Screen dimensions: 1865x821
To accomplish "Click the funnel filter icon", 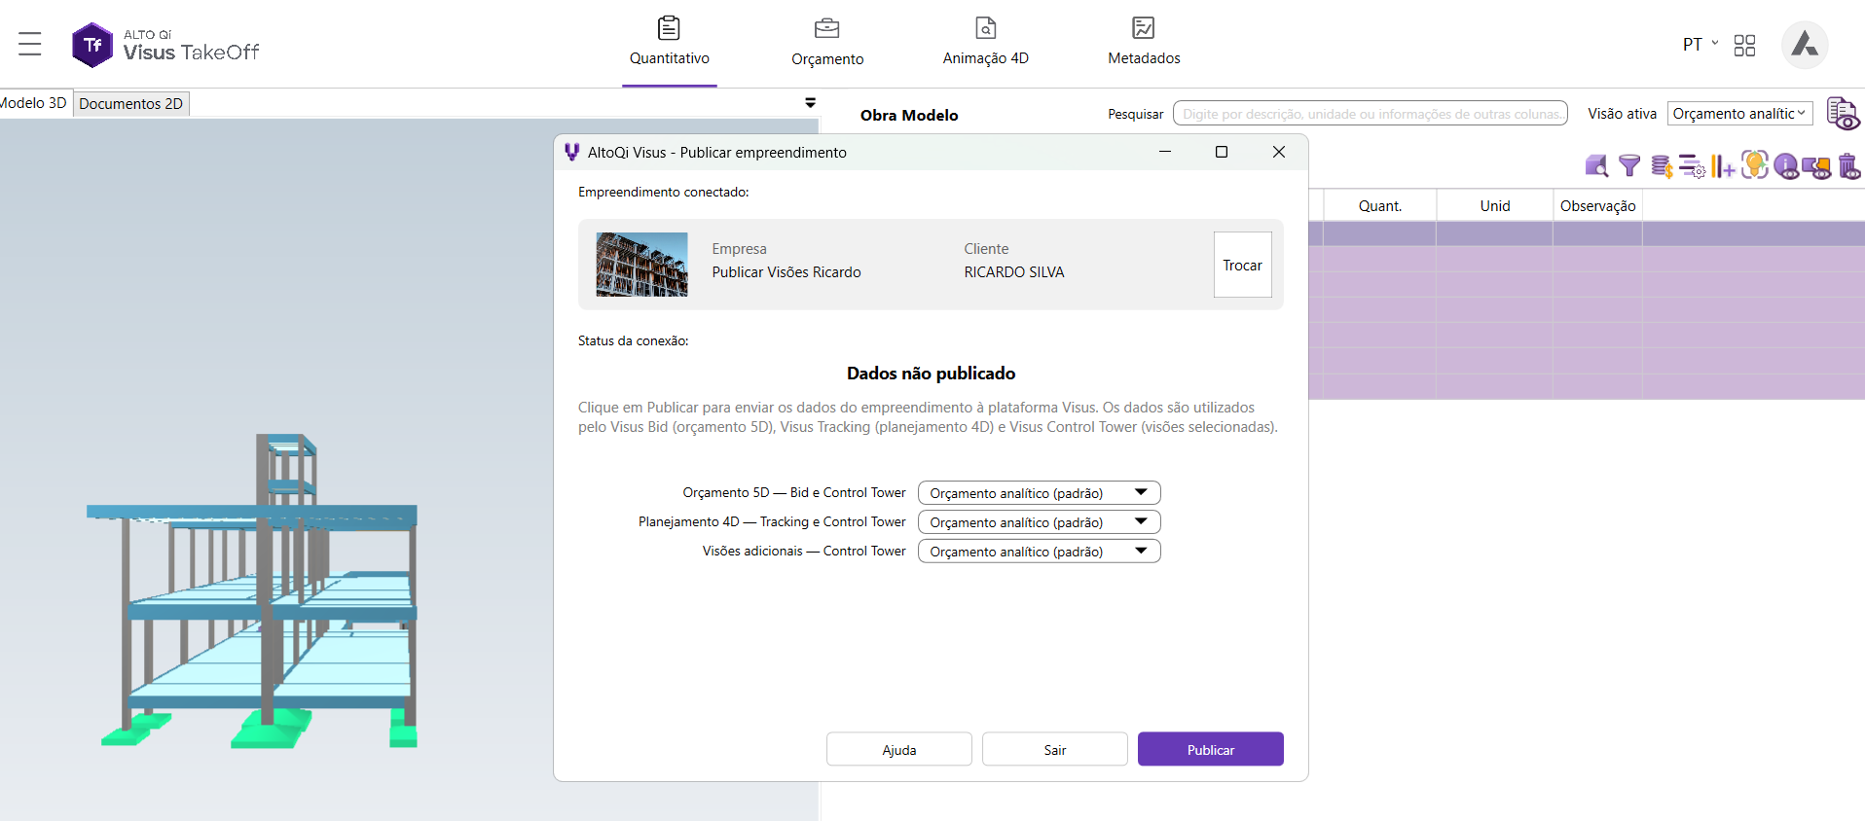I will coord(1628,166).
